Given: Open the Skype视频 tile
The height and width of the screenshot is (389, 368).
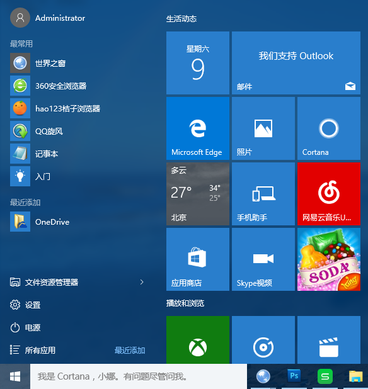Looking at the screenshot, I should pos(263,259).
